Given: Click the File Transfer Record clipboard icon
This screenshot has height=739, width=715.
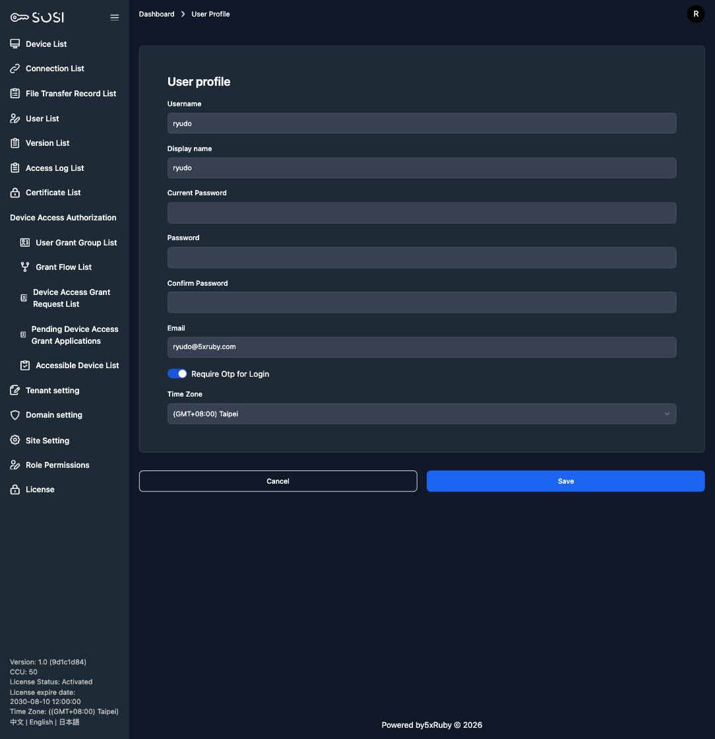Looking at the screenshot, I should tap(15, 93).
